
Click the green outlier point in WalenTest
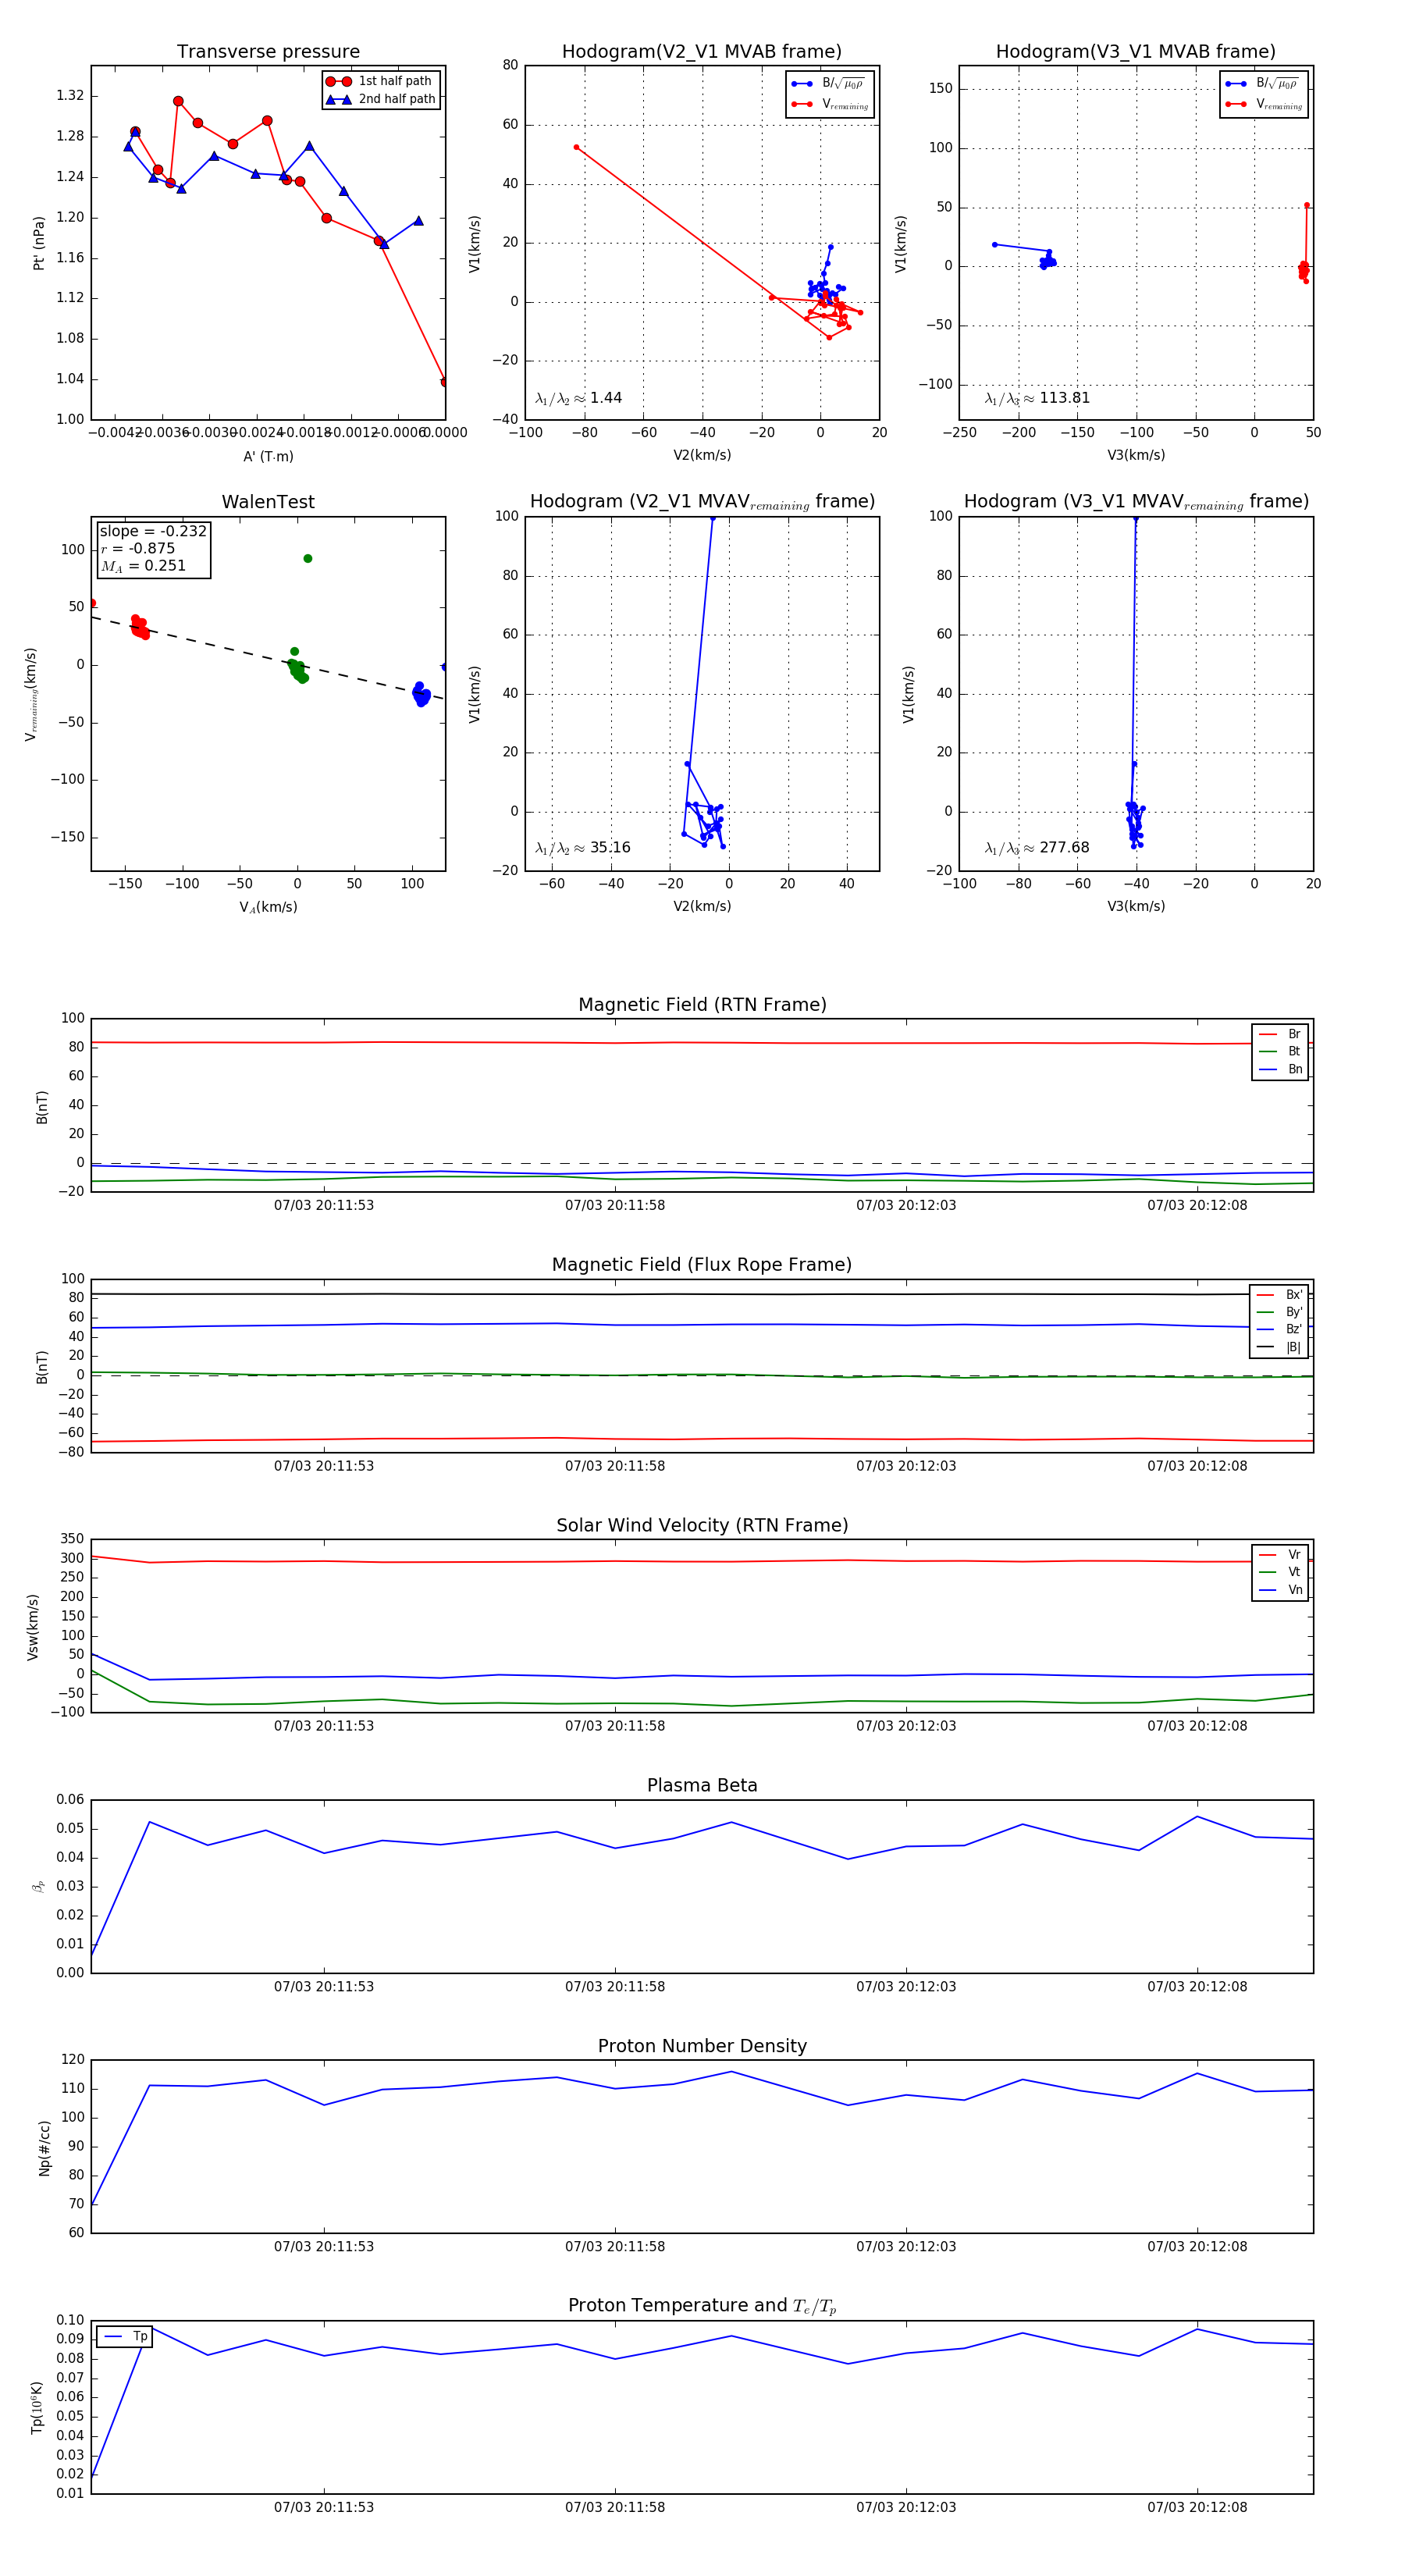(308, 558)
